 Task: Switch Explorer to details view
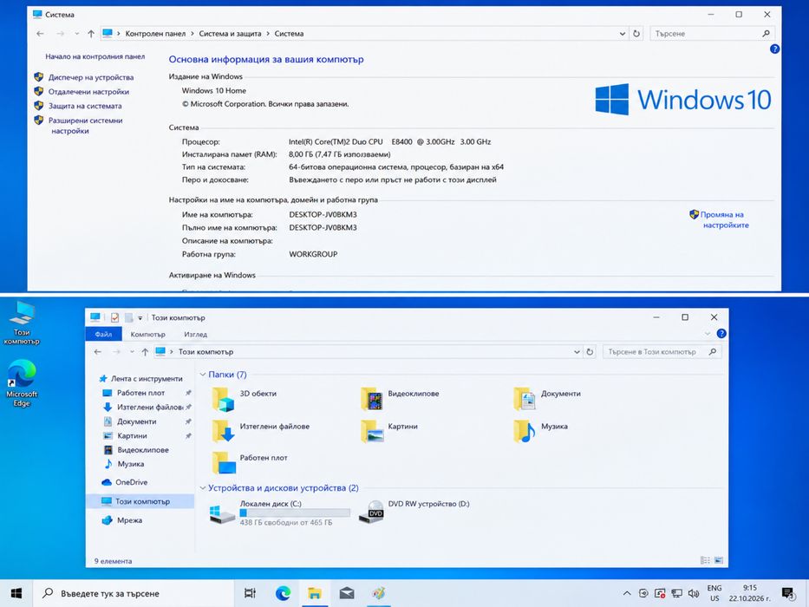(x=705, y=560)
